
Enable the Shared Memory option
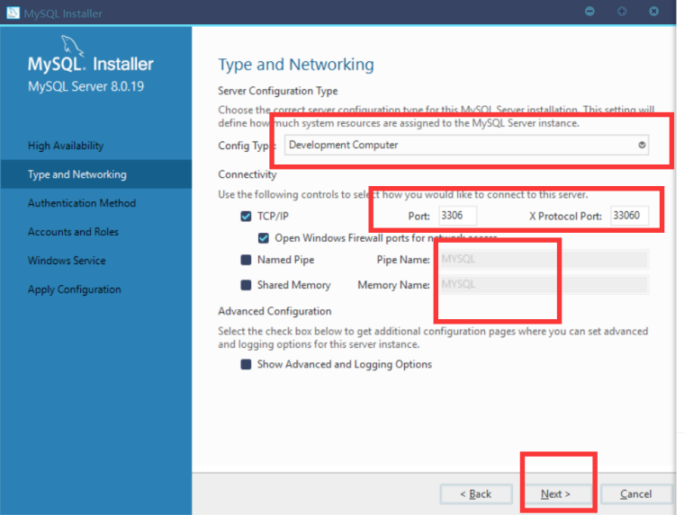click(247, 285)
